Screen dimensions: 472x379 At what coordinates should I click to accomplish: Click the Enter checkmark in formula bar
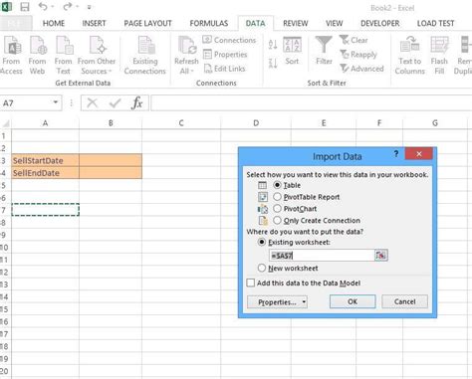click(x=115, y=103)
